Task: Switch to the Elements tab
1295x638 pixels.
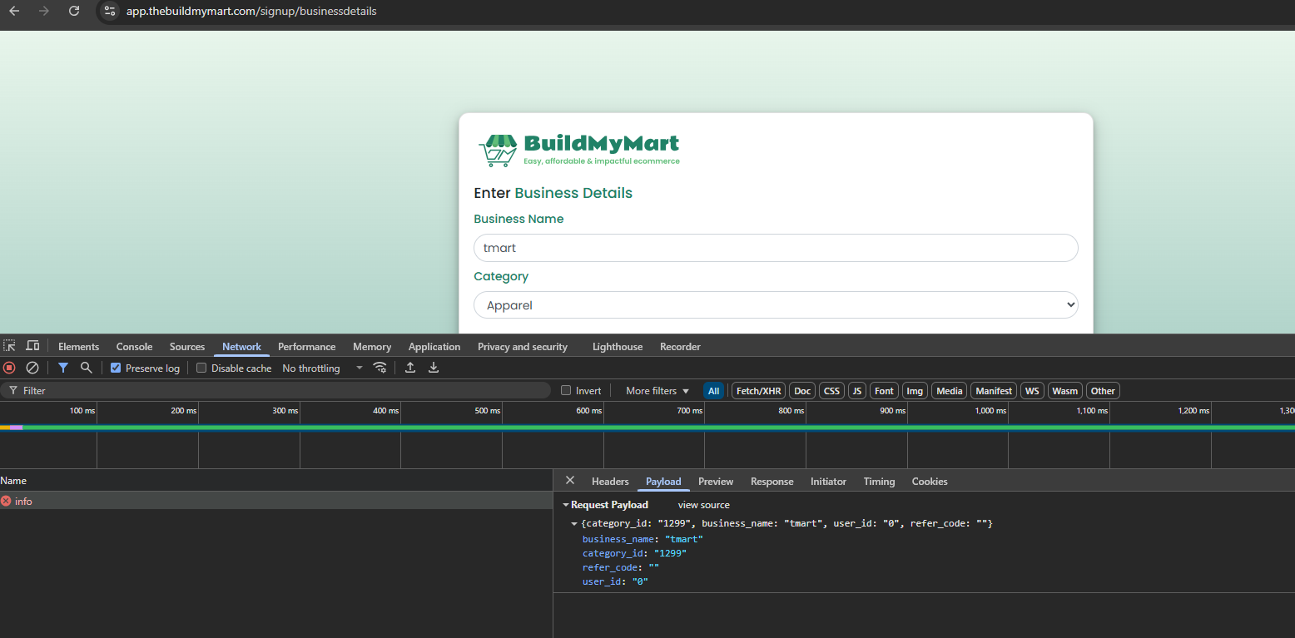Action: pyautogui.click(x=78, y=347)
